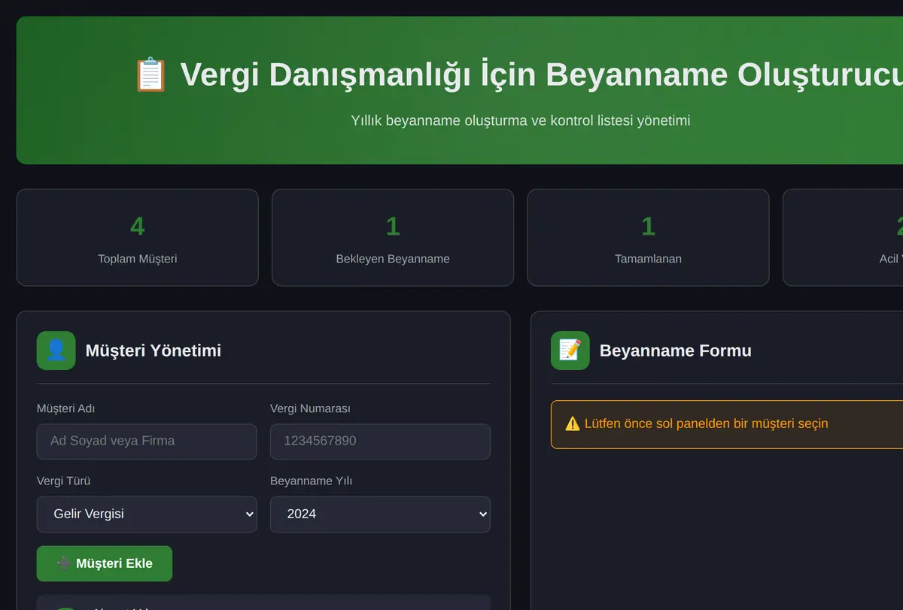Click the warning icon in alert message
This screenshot has width=903, height=610.
click(x=573, y=423)
